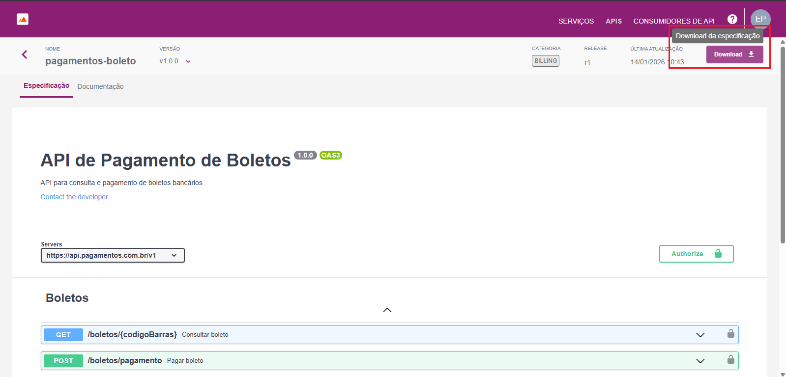Screen dimensions: 786x377
Task: Switch to the Documentação tab
Action: point(100,86)
